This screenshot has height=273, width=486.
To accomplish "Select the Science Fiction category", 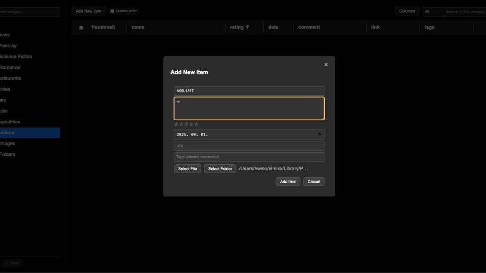I will click(x=16, y=57).
